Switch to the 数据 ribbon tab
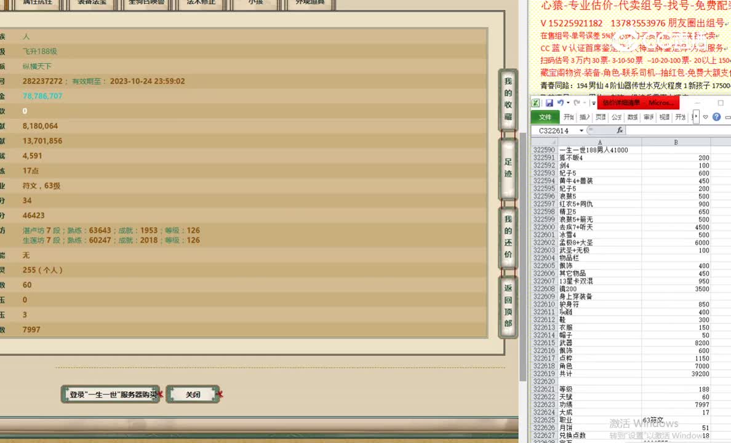 tap(631, 117)
